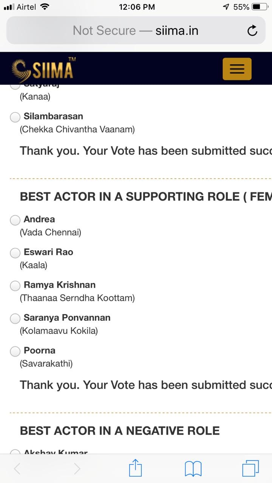Tap the battery indicator in the status bar
This screenshot has height=483, width=272.
click(261, 7)
